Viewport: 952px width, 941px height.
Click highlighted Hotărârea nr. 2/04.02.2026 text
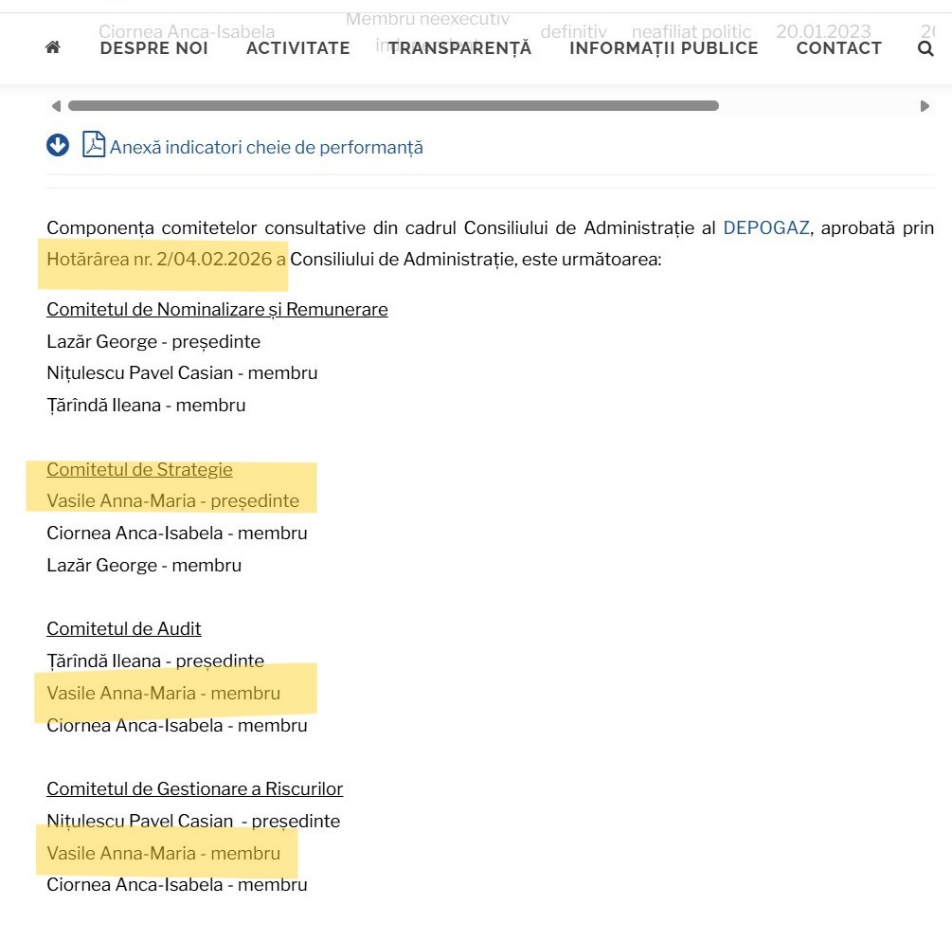tap(161, 260)
